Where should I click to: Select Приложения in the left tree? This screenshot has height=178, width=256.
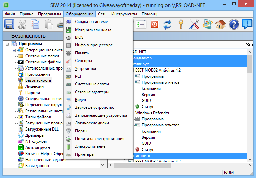38,74
